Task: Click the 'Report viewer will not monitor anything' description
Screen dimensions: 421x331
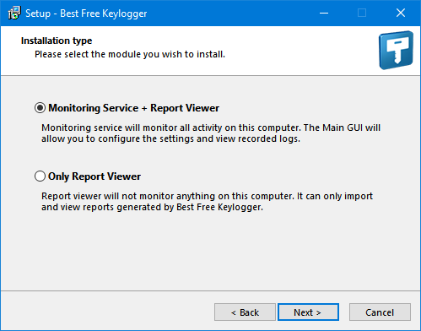Action: pos(207,202)
